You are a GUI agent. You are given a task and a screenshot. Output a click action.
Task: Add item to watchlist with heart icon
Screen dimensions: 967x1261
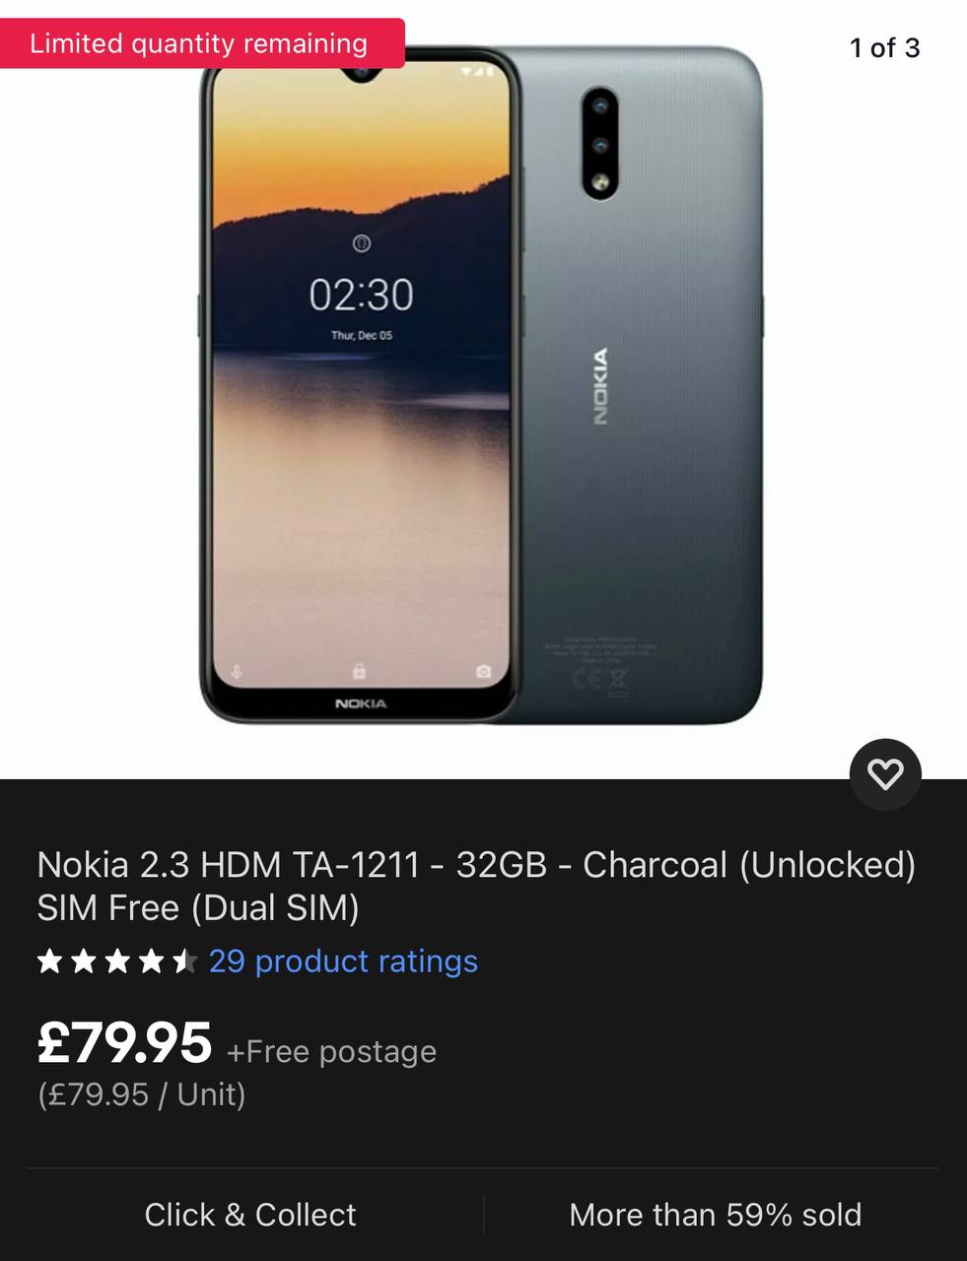pos(885,774)
